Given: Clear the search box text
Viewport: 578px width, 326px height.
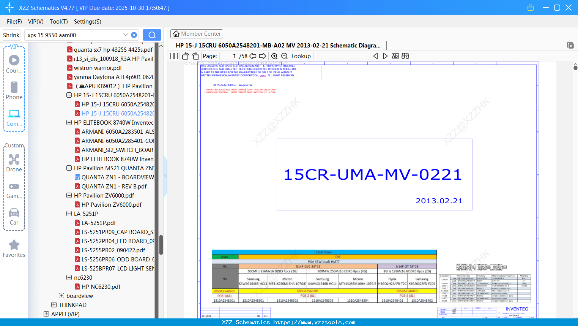Looking at the screenshot, I should pyautogui.click(x=134, y=35).
